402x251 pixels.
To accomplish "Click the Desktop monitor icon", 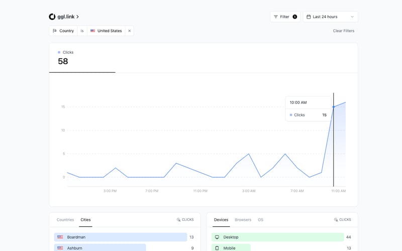I will (x=217, y=237).
